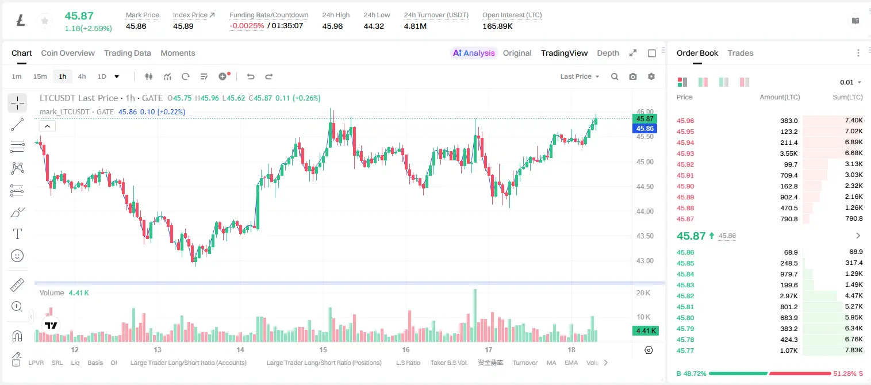This screenshot has height=385, width=871.
Task: Open the 1D timeframe dropdown arrow
Action: [x=117, y=76]
